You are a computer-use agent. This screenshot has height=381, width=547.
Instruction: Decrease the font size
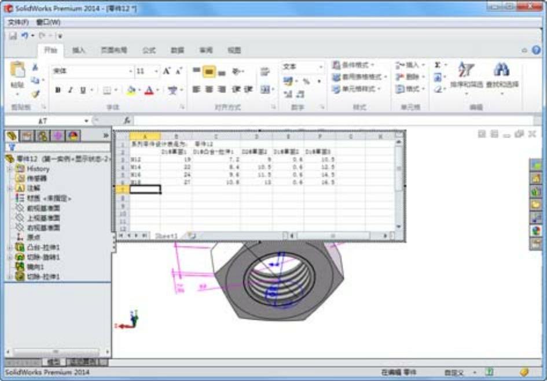[x=179, y=71]
